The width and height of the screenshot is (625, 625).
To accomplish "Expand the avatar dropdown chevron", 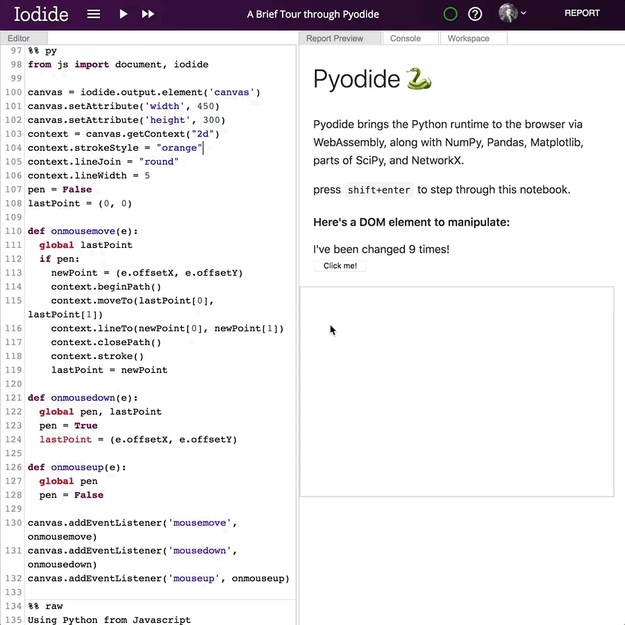I will pyautogui.click(x=522, y=14).
